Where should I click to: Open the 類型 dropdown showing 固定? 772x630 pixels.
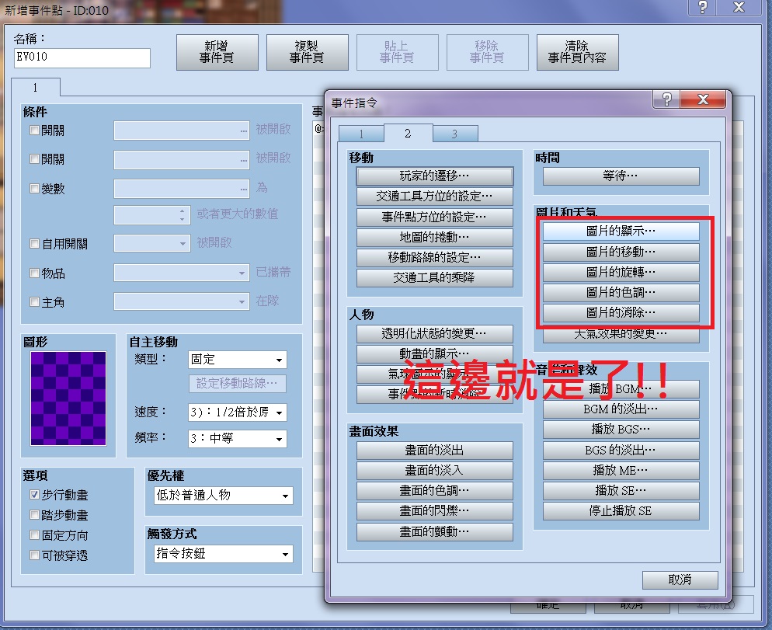[238, 360]
